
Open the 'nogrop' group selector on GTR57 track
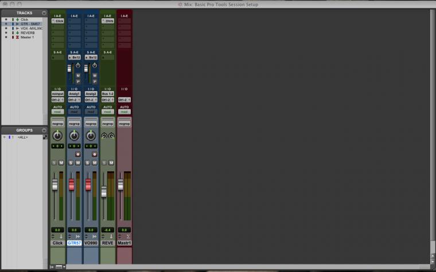74,124
